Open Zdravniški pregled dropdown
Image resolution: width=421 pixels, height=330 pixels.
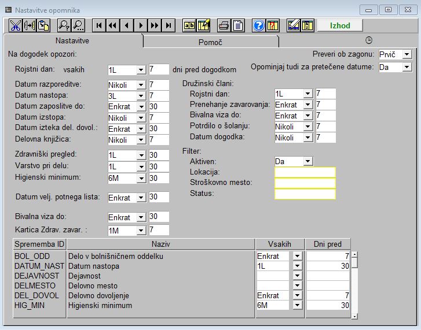[141, 155]
